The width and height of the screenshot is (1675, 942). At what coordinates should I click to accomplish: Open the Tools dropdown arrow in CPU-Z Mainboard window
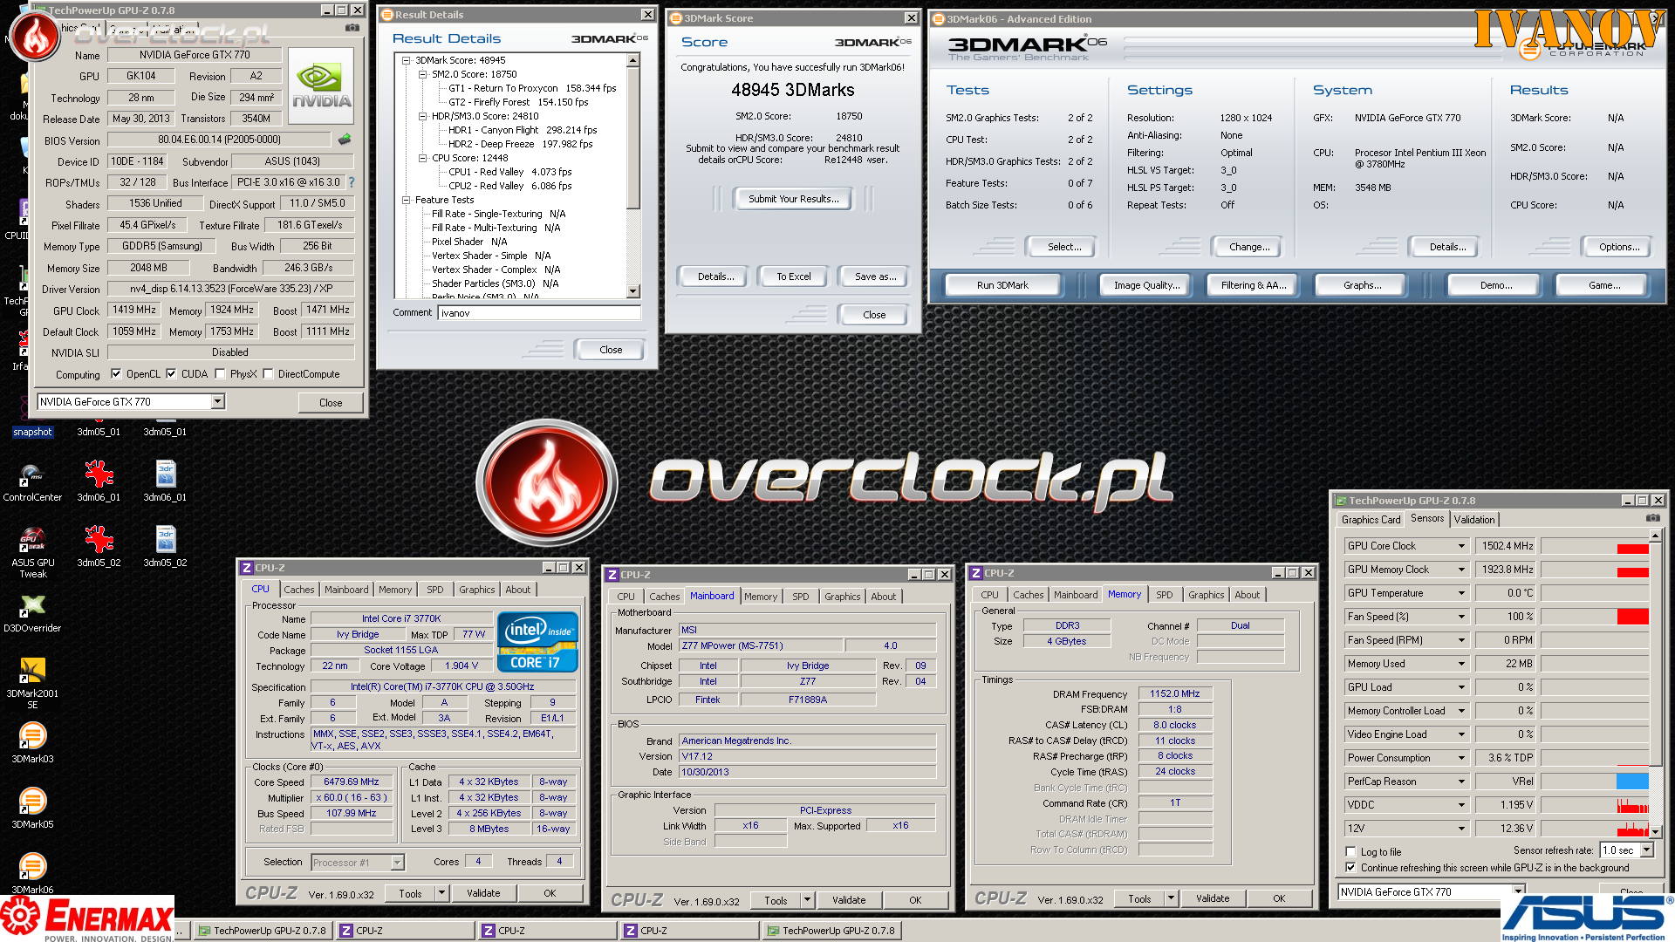(x=807, y=900)
